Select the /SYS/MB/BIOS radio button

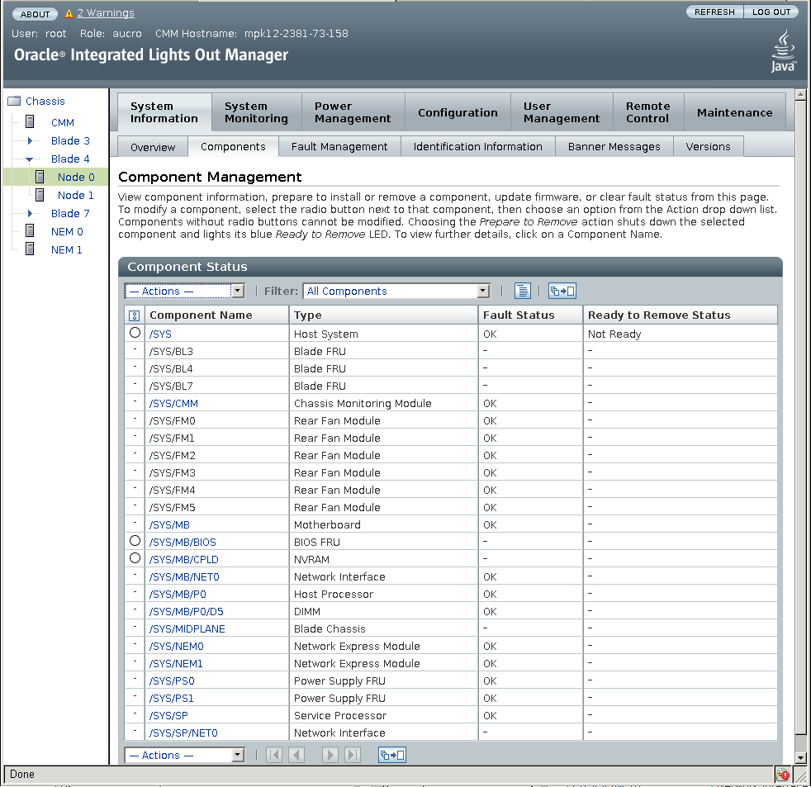pyautogui.click(x=135, y=541)
